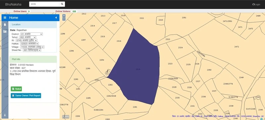Select plot 2322 on the map

pos(168,39)
